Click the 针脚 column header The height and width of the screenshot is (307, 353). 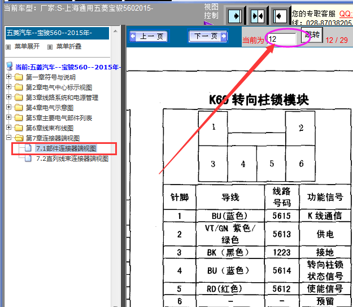point(180,197)
